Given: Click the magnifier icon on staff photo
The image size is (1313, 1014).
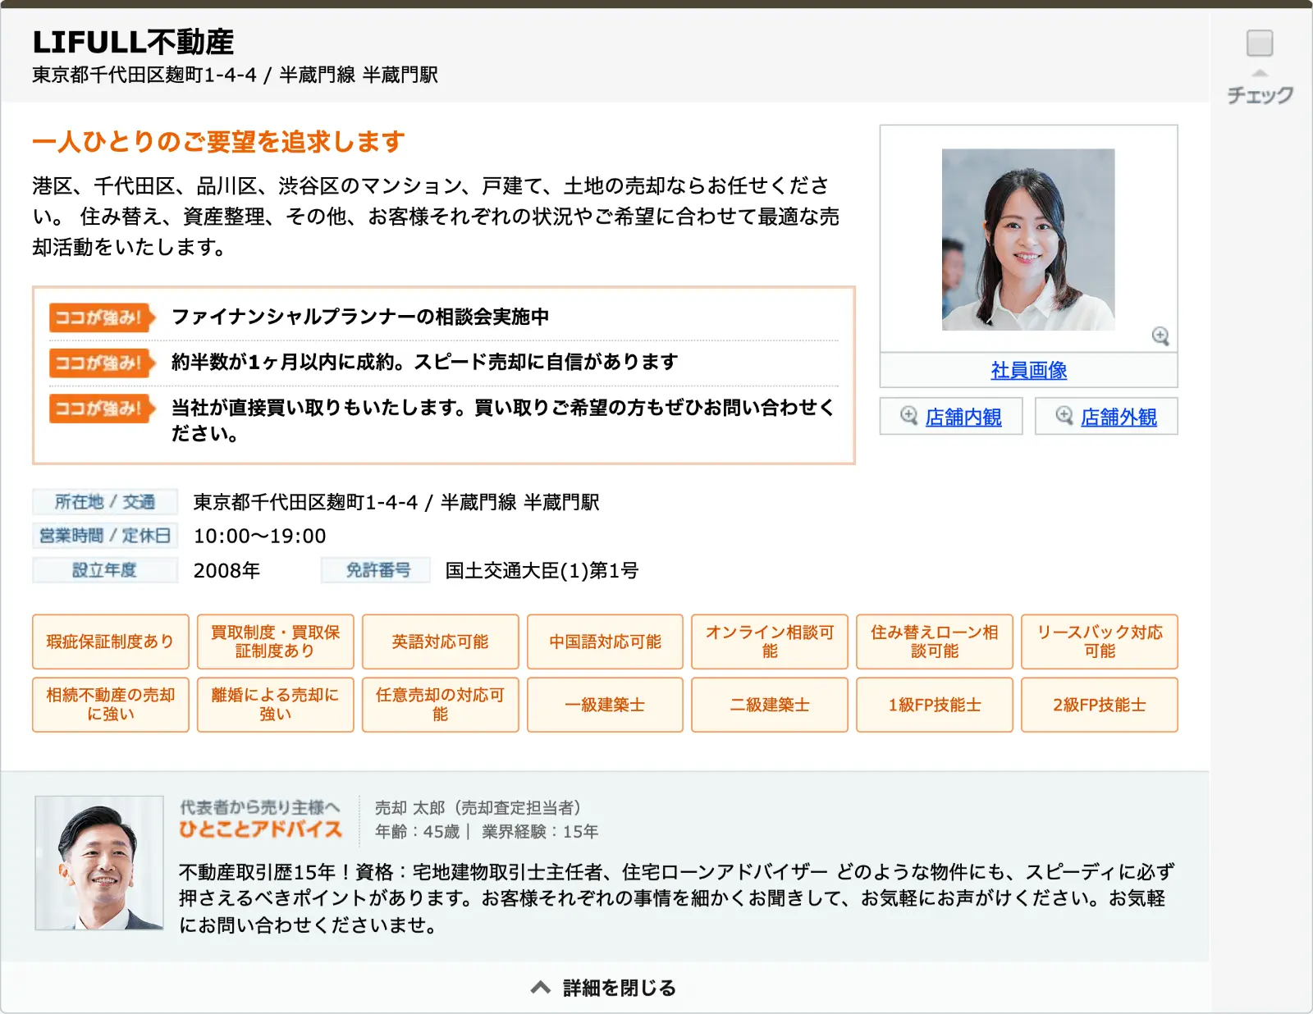Looking at the screenshot, I should 1160,336.
